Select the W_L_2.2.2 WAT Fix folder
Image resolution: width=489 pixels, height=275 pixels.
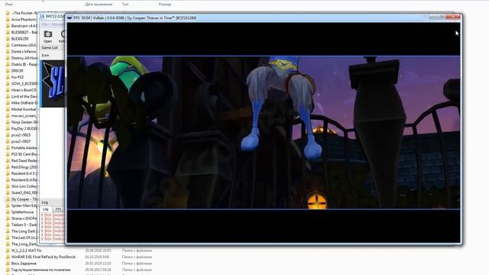click(x=26, y=251)
